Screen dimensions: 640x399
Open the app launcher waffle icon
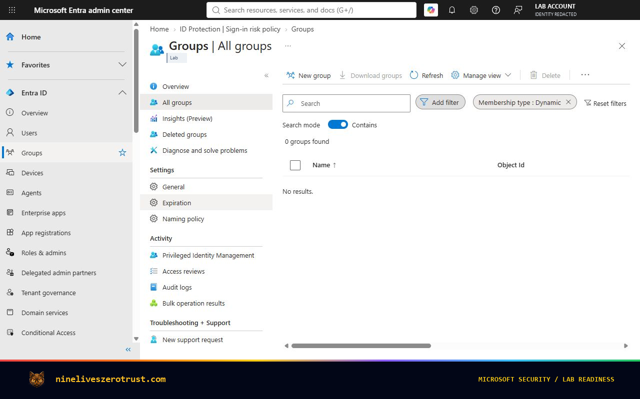(x=12, y=10)
